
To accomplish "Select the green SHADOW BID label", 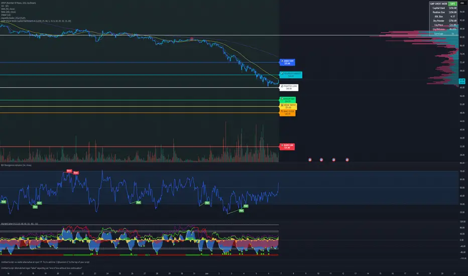I will [x=287, y=100].
